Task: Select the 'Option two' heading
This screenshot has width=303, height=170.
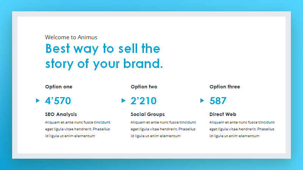Action: tap(144, 87)
